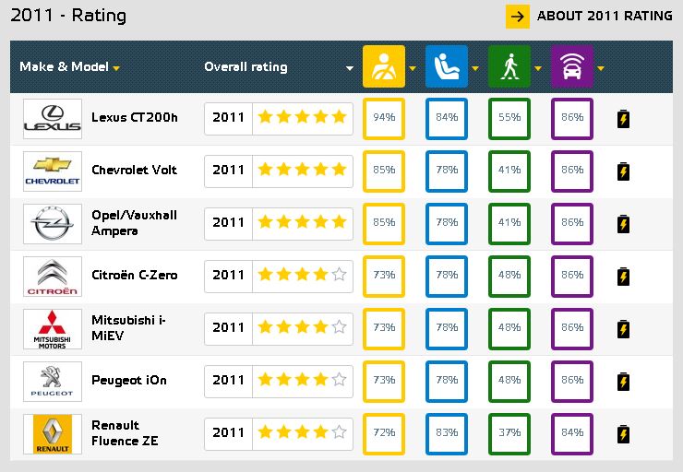Select the Citroën C-Zero model name
The image size is (683, 472).
(134, 275)
